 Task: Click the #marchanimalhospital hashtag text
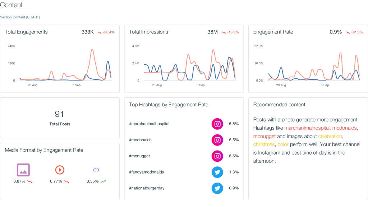(149, 124)
